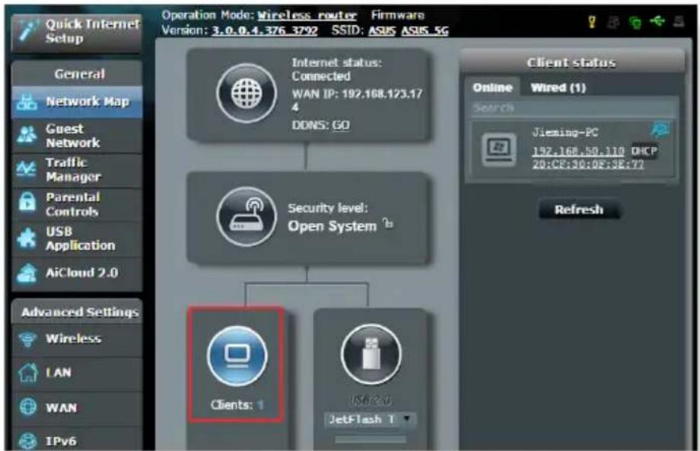Click Internet status: Connected text

point(336,69)
